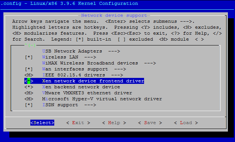Click the green scroll-up indicator above list

[x=30, y=45]
